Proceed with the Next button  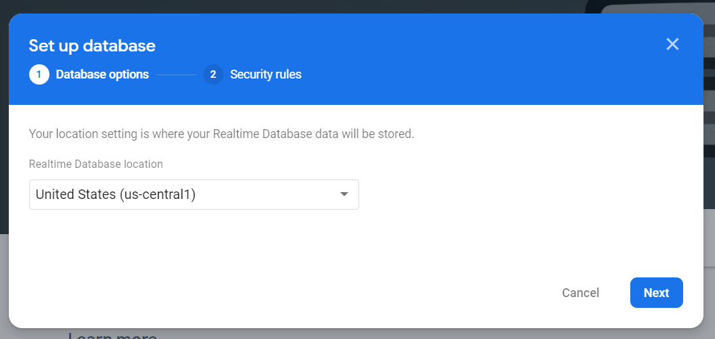(656, 292)
